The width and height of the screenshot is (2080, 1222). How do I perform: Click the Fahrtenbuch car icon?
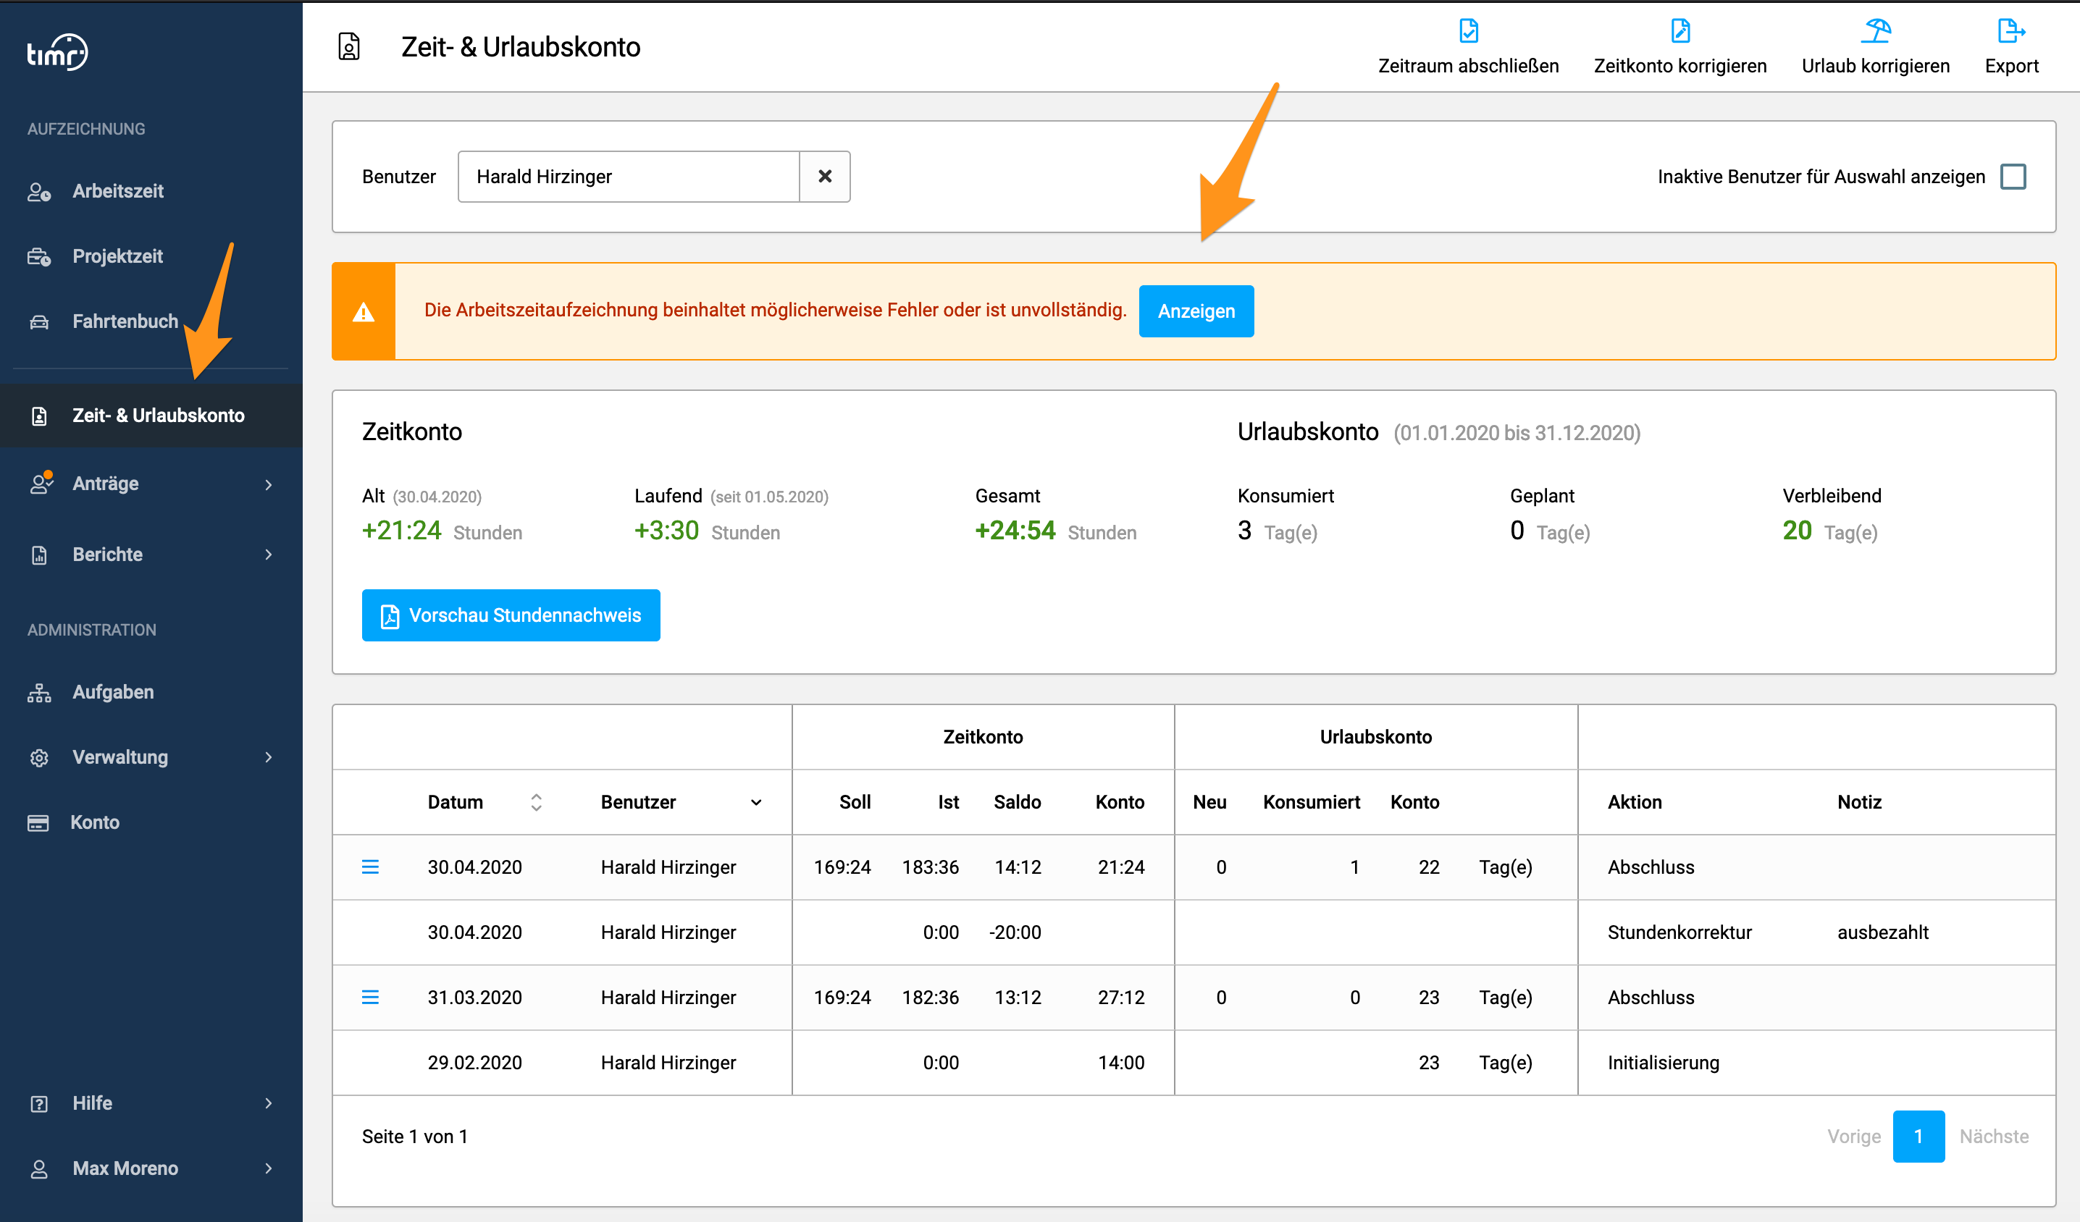tap(39, 322)
